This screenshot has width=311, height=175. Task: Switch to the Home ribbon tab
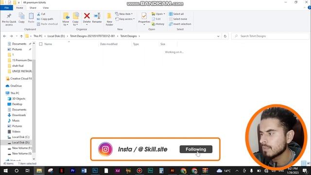(x=19, y=8)
